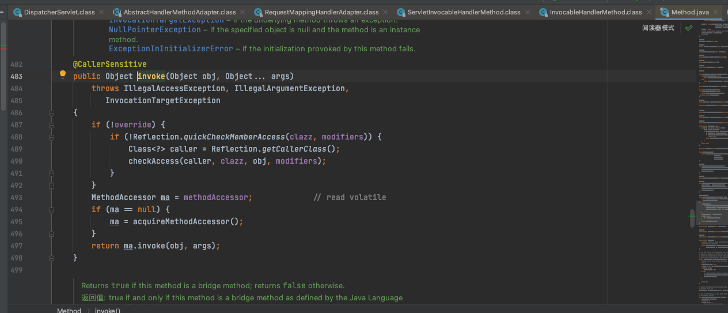The image size is (728, 313).
Task: Collapse the if (!override) block at line 487
Action: click(x=51, y=125)
